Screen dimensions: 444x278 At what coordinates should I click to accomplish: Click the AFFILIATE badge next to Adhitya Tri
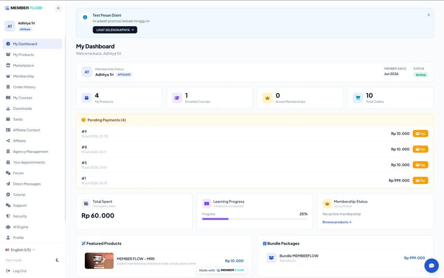pyautogui.click(x=124, y=75)
